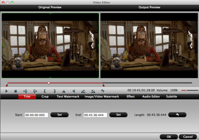
Task: Start playback with the Play icon
Action: click(6, 91)
